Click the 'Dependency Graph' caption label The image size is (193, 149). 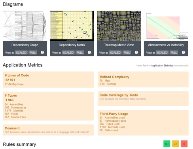[x=25, y=45]
